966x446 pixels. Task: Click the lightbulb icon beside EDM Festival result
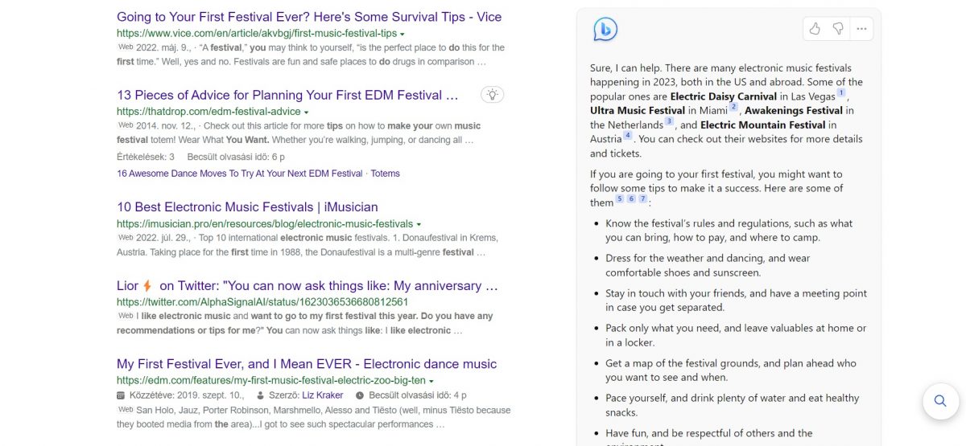pyautogui.click(x=493, y=95)
